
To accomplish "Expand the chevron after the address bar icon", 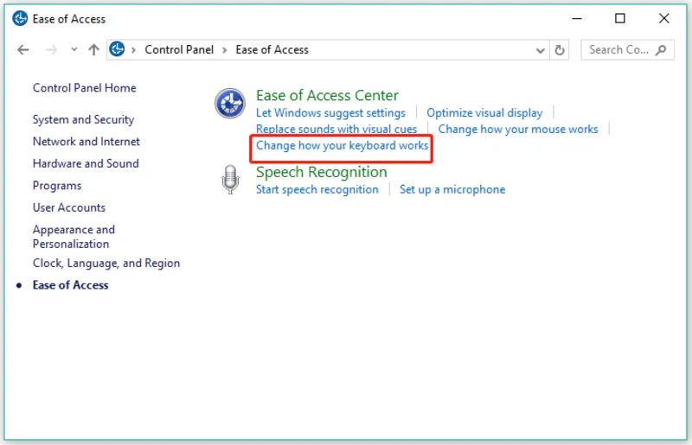I will [x=133, y=50].
